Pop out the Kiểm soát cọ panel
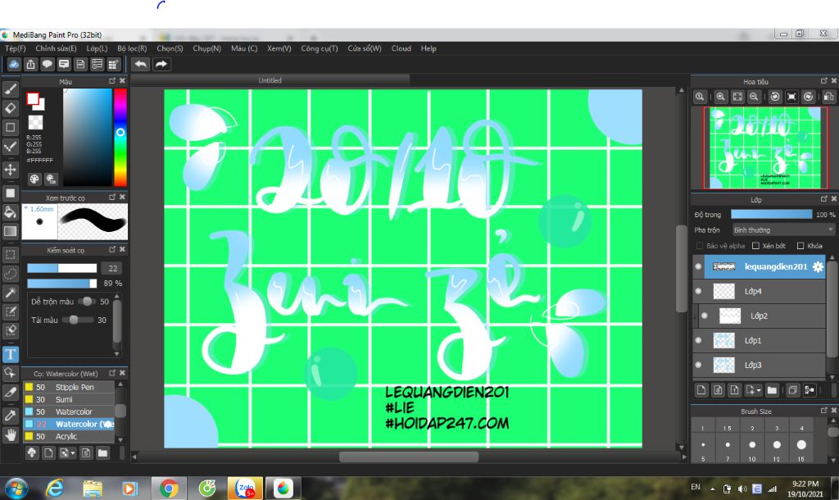This screenshot has height=500, width=839. pyautogui.click(x=111, y=249)
